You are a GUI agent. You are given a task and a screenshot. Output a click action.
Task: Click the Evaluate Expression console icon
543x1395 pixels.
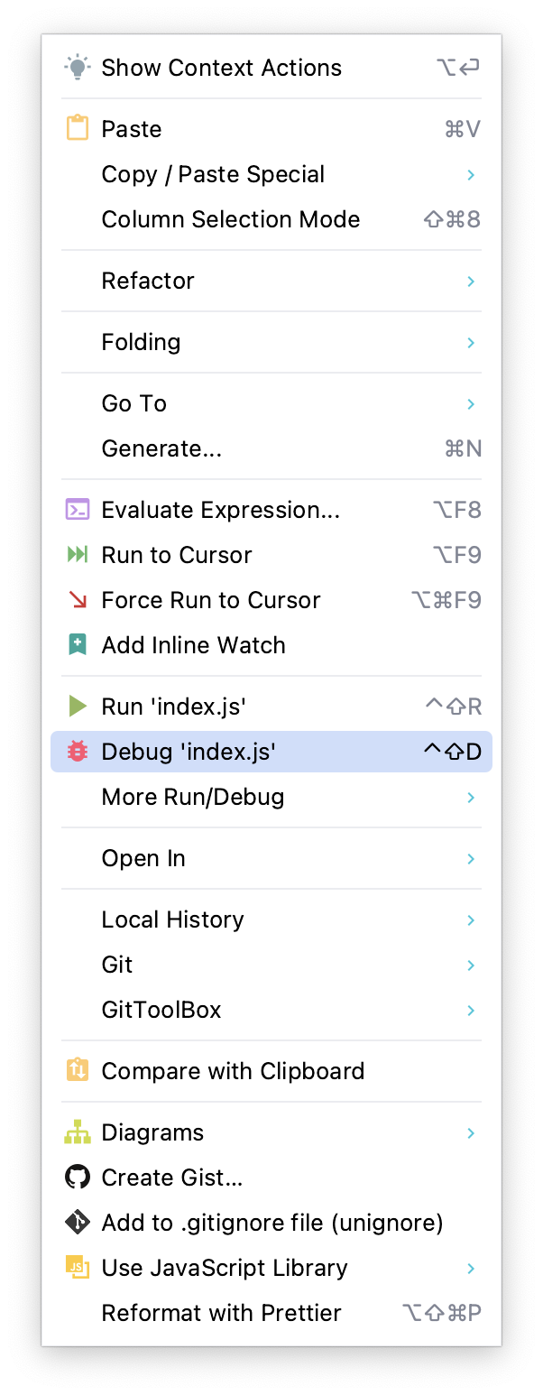(x=78, y=509)
